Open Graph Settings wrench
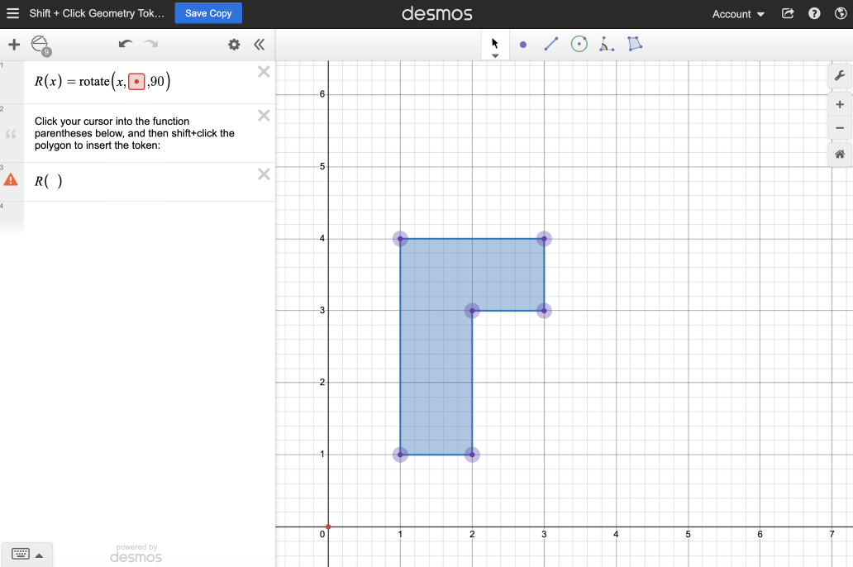The height and width of the screenshot is (567, 853). point(840,76)
